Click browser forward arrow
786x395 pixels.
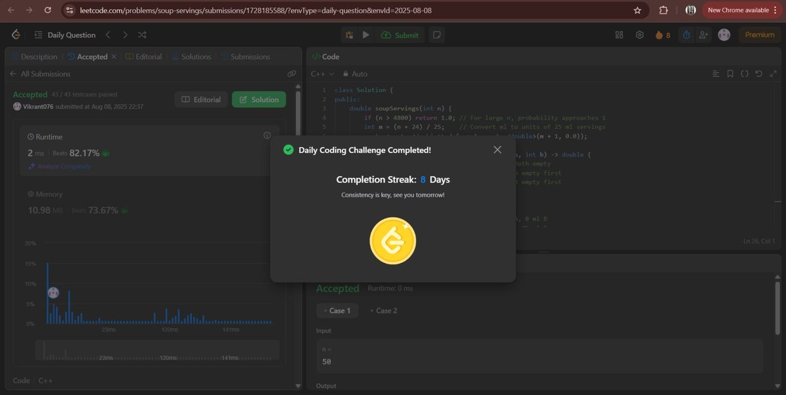tap(30, 10)
